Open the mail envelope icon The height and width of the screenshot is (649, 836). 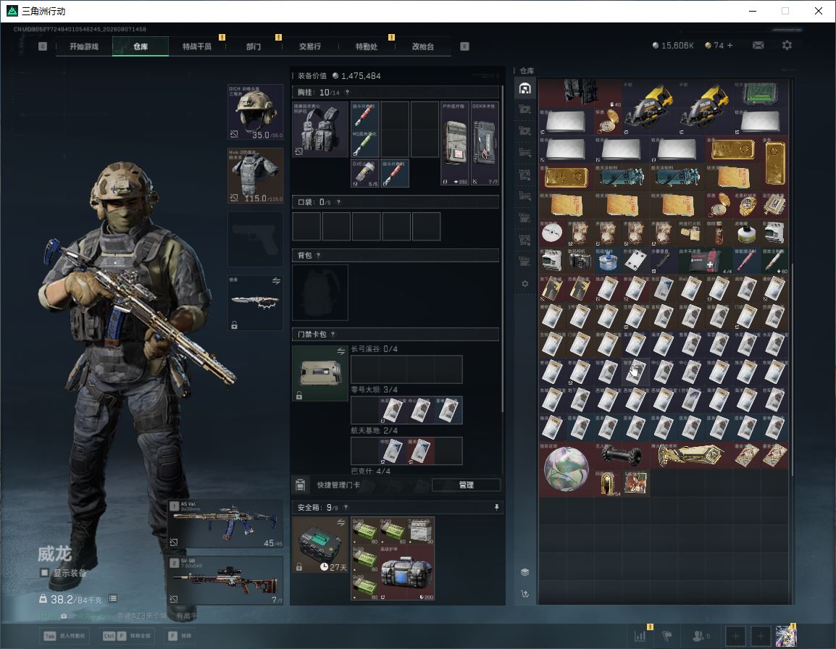point(758,46)
